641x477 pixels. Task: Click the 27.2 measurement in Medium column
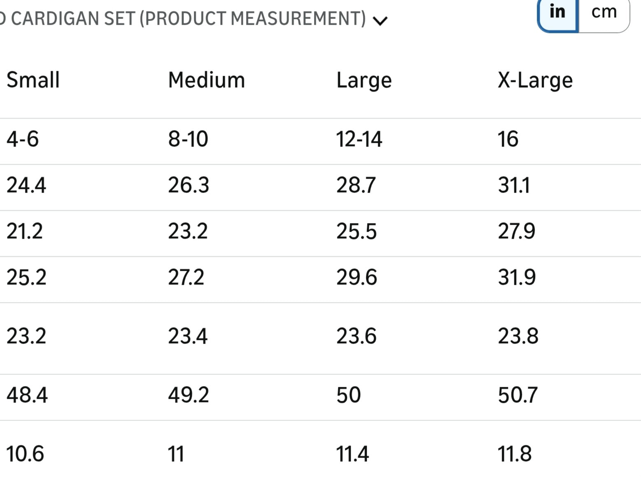(x=186, y=277)
